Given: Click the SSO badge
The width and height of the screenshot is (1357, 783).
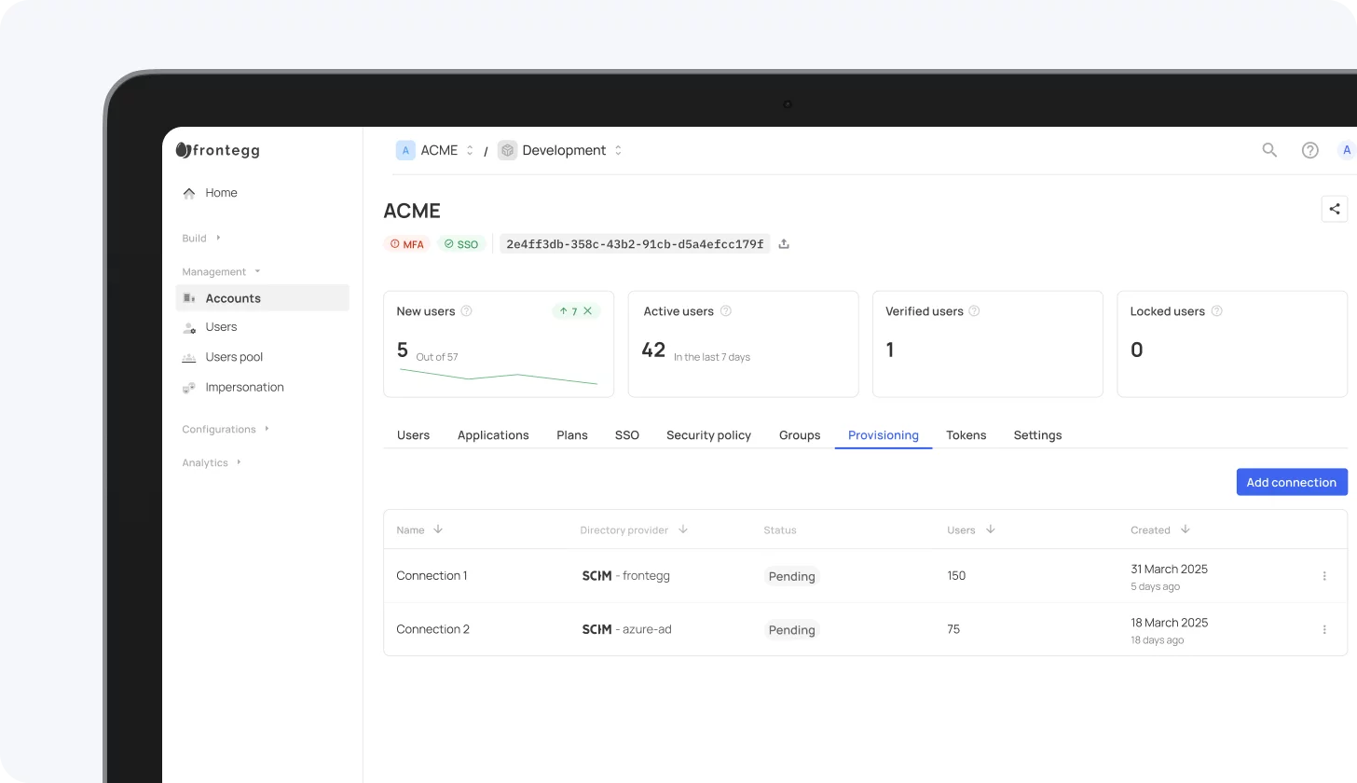Looking at the screenshot, I should point(461,244).
